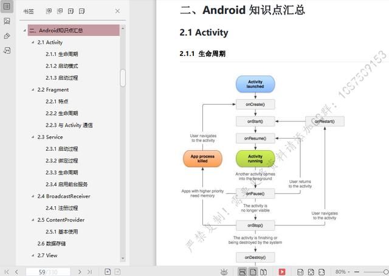Viewport: 389px width, 276px height.
Task: Start the red slideshow play button
Action: 282,272
